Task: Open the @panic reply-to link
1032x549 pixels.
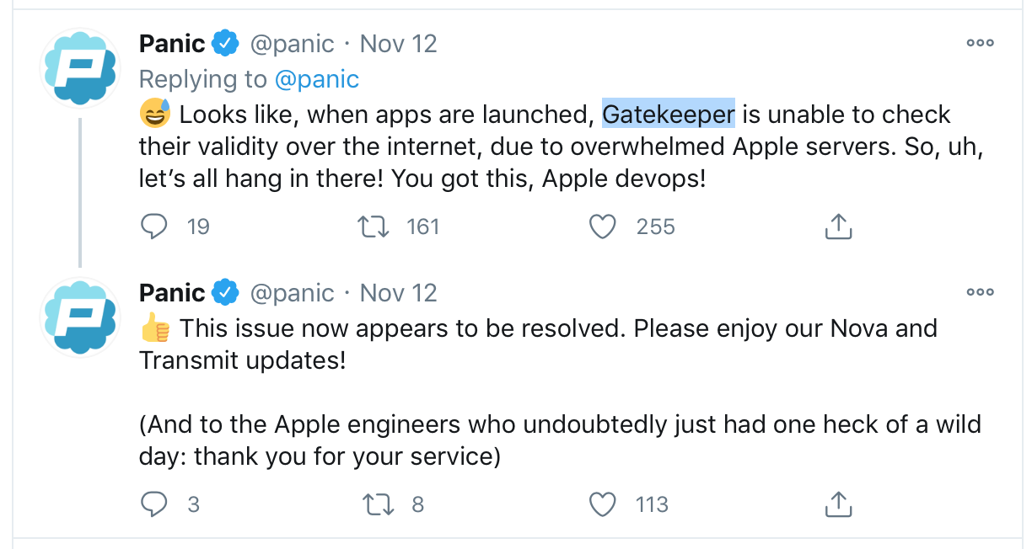Action: pos(317,79)
